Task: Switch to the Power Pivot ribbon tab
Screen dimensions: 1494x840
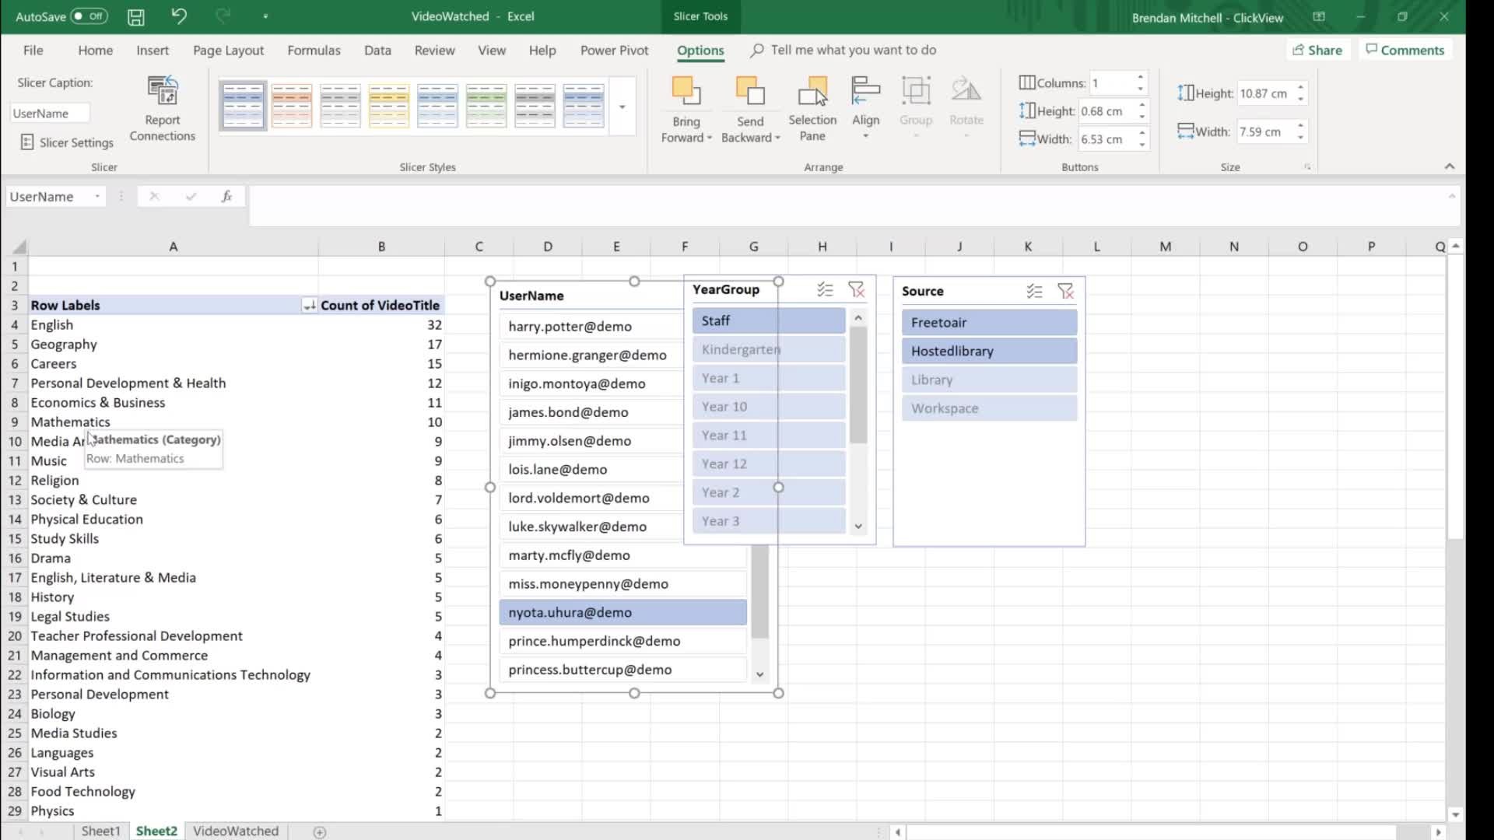Action: click(x=614, y=50)
